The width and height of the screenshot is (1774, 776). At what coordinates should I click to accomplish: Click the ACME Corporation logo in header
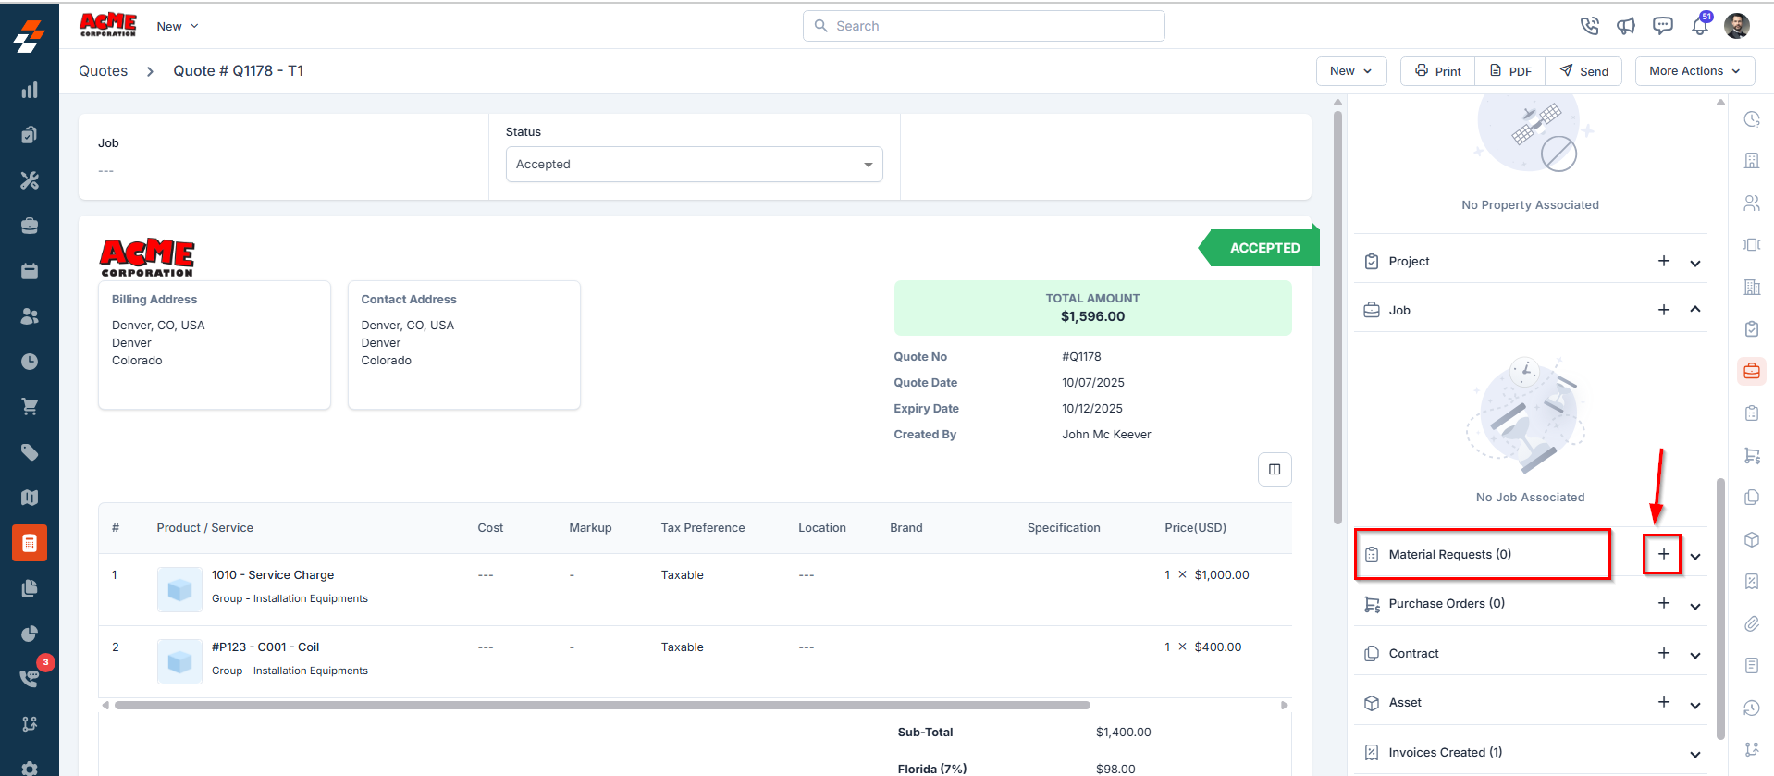tap(108, 25)
